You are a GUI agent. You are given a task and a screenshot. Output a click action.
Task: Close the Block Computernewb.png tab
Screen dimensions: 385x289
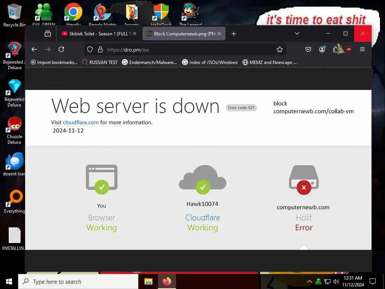coord(219,33)
